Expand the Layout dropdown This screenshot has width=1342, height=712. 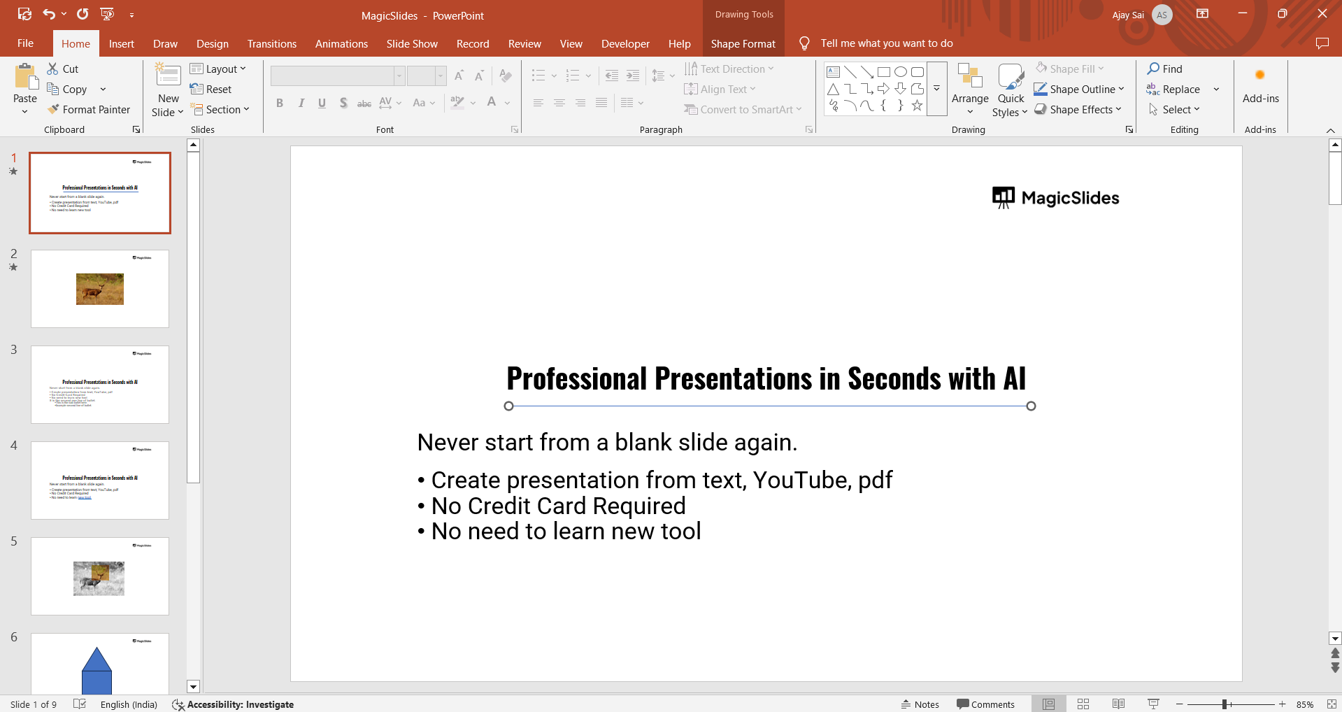point(218,69)
